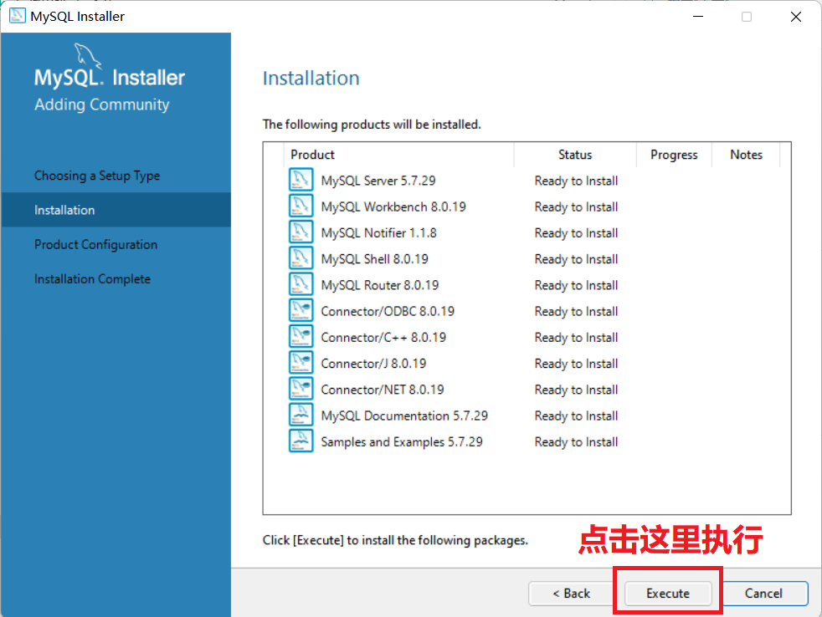Click Ready to Install status for Connector/ODBC
Screen dimensions: 822x617
(x=576, y=311)
